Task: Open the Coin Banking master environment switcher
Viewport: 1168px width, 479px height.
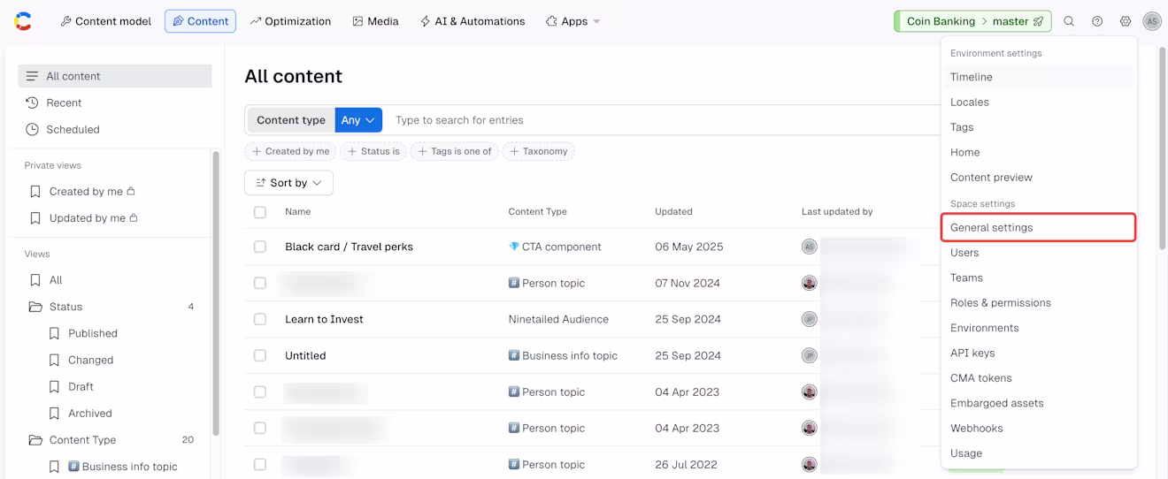Action: click(973, 21)
